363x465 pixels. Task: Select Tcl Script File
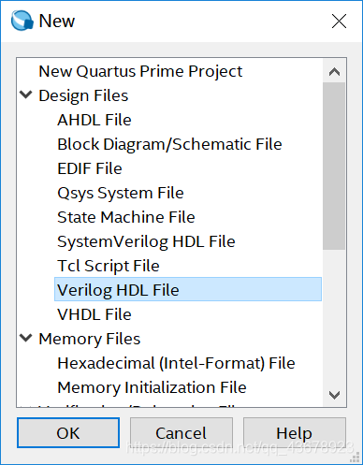(109, 266)
